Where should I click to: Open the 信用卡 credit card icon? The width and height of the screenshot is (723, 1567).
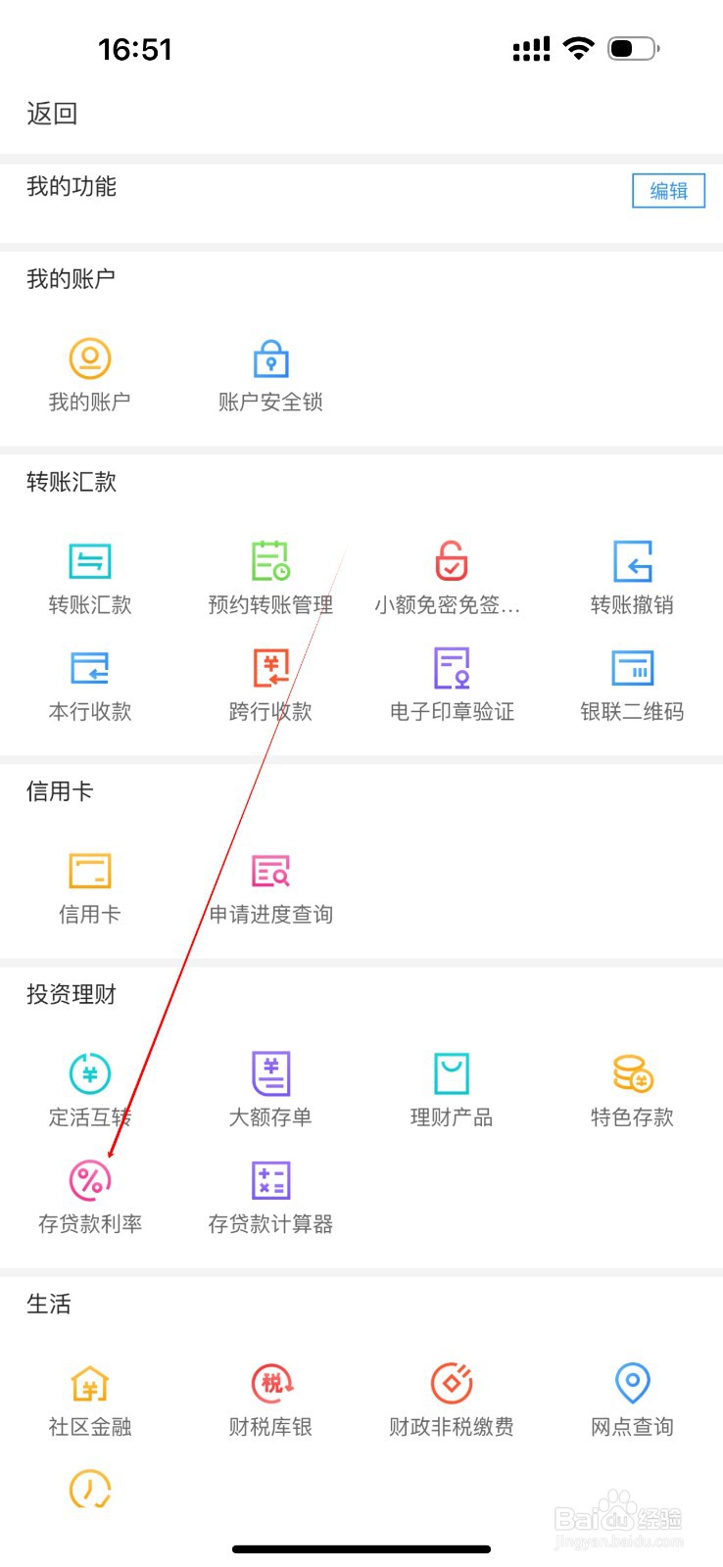click(90, 871)
